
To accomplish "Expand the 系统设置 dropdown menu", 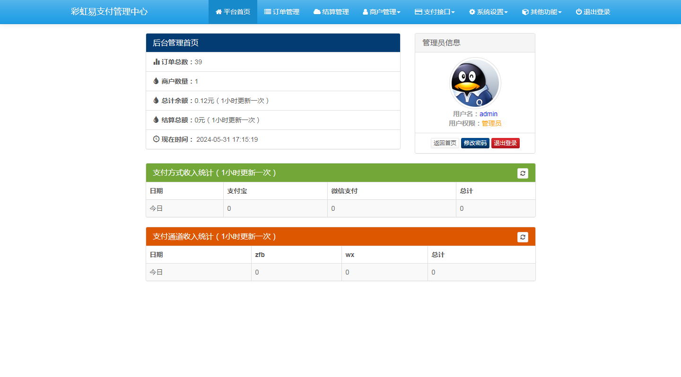I will [489, 12].
